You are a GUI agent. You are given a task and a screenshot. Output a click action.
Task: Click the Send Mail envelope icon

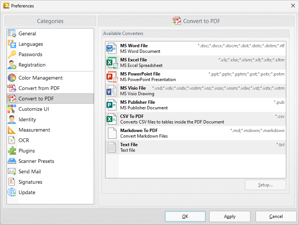click(x=12, y=171)
